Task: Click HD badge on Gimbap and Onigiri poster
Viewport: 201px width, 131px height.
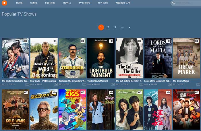Action: tap(140, 92)
